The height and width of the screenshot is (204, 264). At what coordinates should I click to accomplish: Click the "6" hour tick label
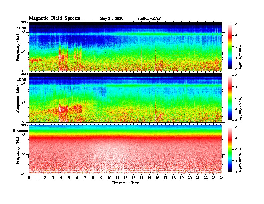pos(77,178)
